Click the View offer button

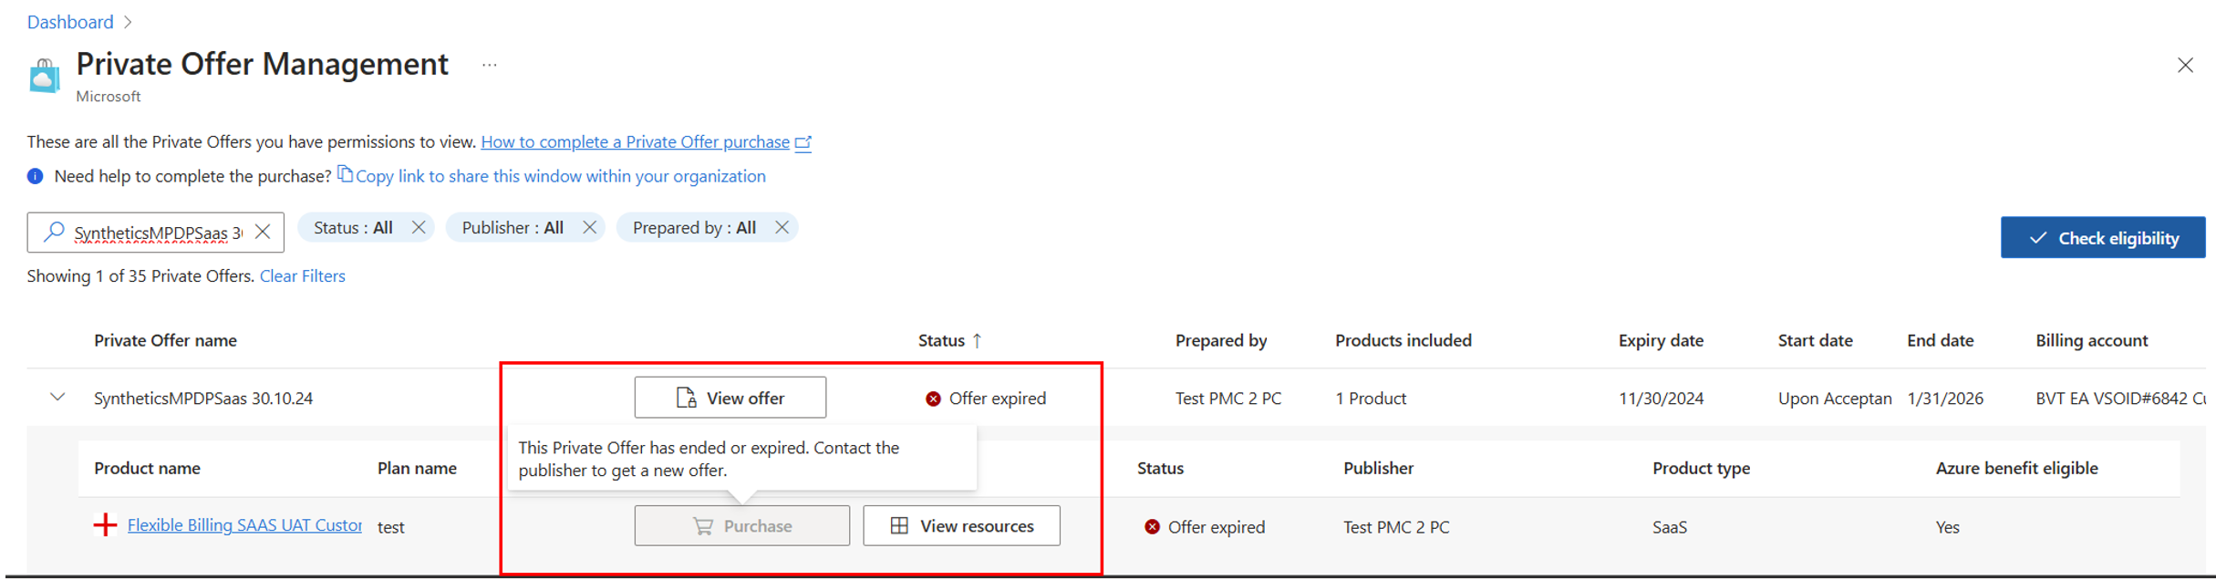pos(730,398)
